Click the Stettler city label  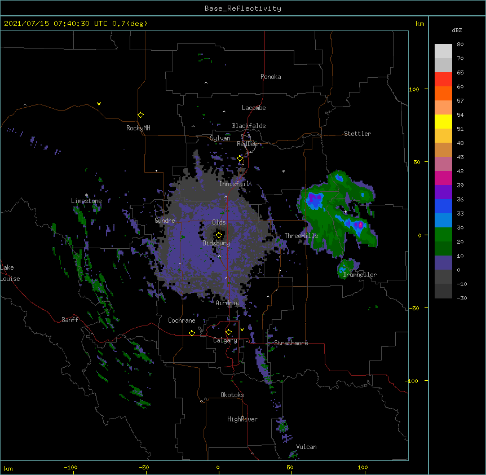[x=357, y=134]
